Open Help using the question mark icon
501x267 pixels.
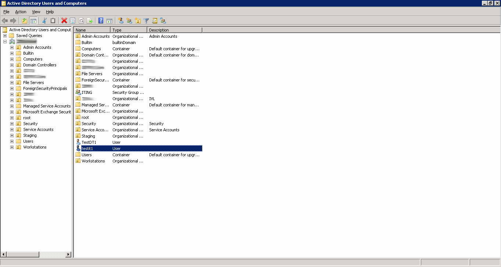click(100, 21)
